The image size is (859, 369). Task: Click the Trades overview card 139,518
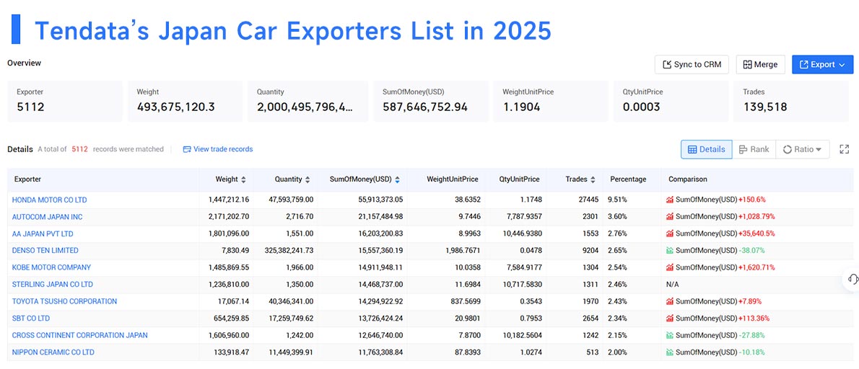[x=791, y=101]
